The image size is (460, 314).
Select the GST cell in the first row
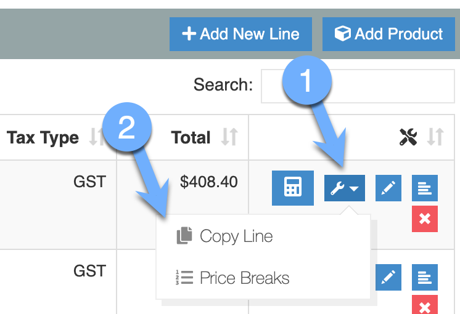89,182
